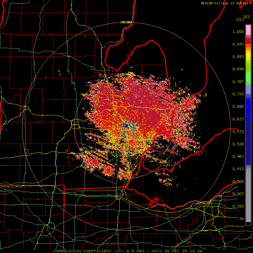Pick the light pink swatch on the color bar
This screenshot has height=253, width=253.
pos(248,30)
